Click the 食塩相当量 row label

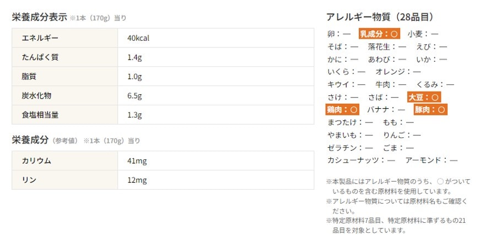[40, 115]
